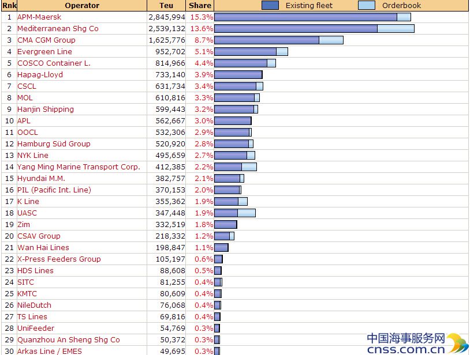Click the 0.6% share value
The height and width of the screenshot is (355, 470).
tap(204, 259)
